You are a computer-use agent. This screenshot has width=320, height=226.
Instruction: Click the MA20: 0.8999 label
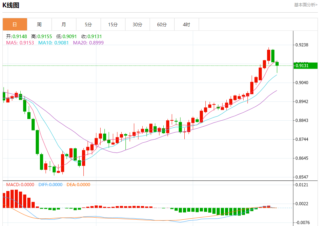(88, 43)
